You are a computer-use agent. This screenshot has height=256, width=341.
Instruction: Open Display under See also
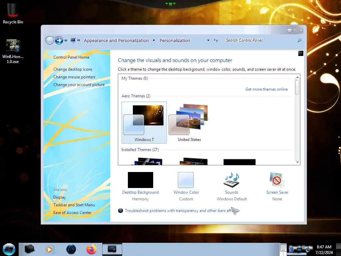pyautogui.click(x=60, y=197)
